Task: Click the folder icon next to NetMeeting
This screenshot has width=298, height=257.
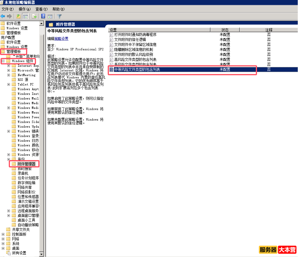Action: [14, 75]
